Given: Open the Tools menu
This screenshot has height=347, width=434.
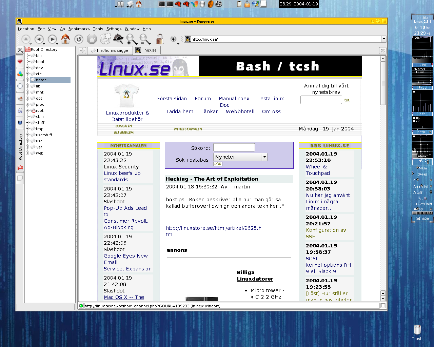Looking at the screenshot, I should pos(98,29).
